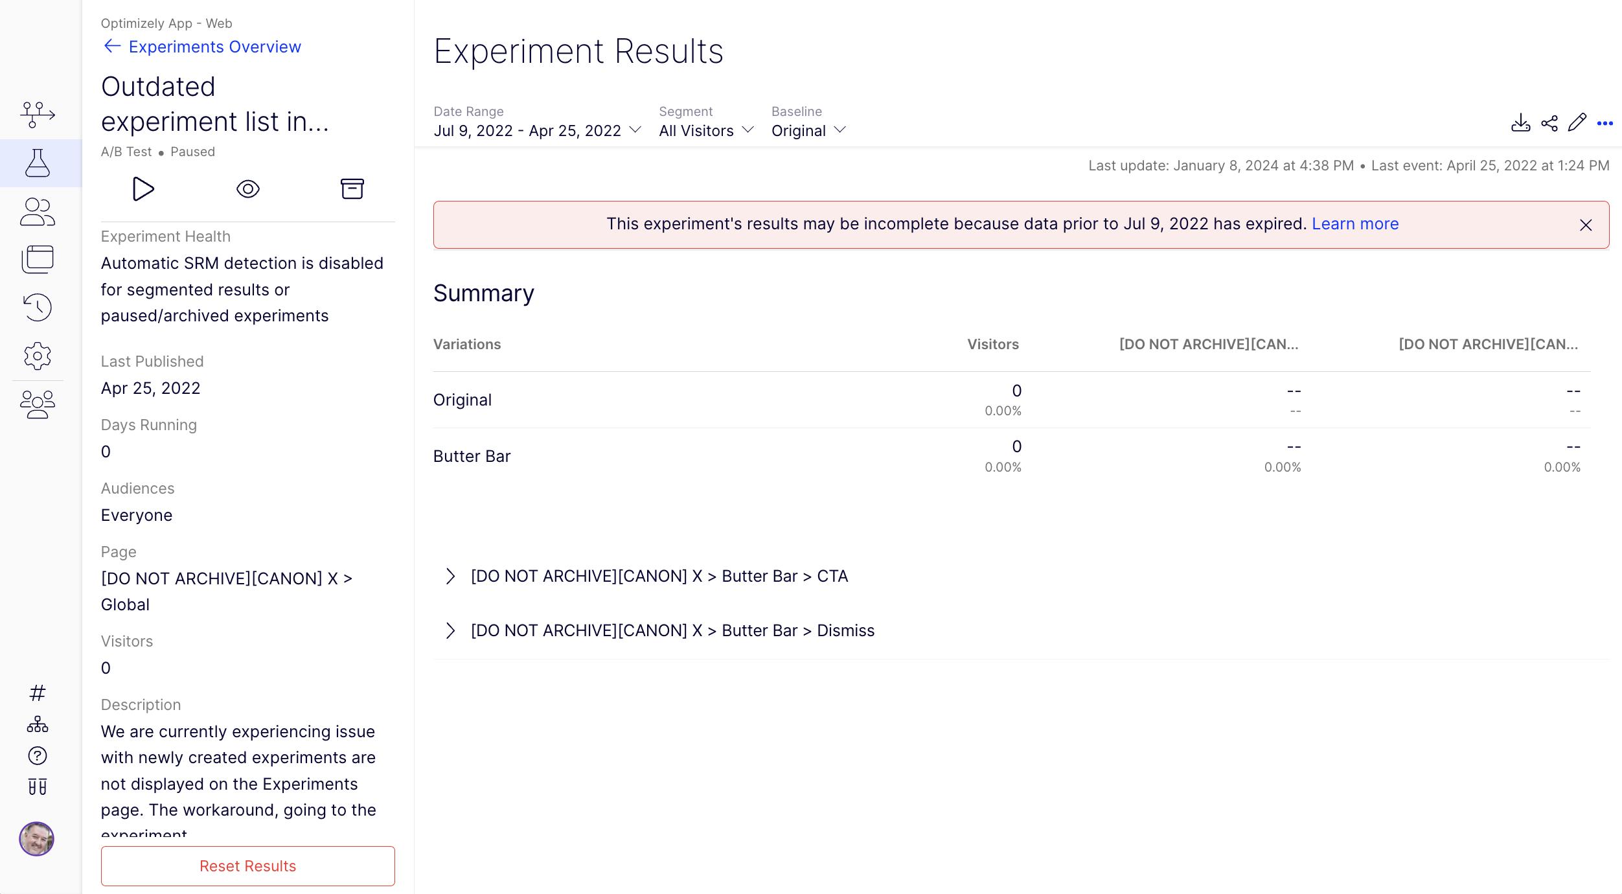Edit experiment with the pencil icon

pyautogui.click(x=1577, y=122)
